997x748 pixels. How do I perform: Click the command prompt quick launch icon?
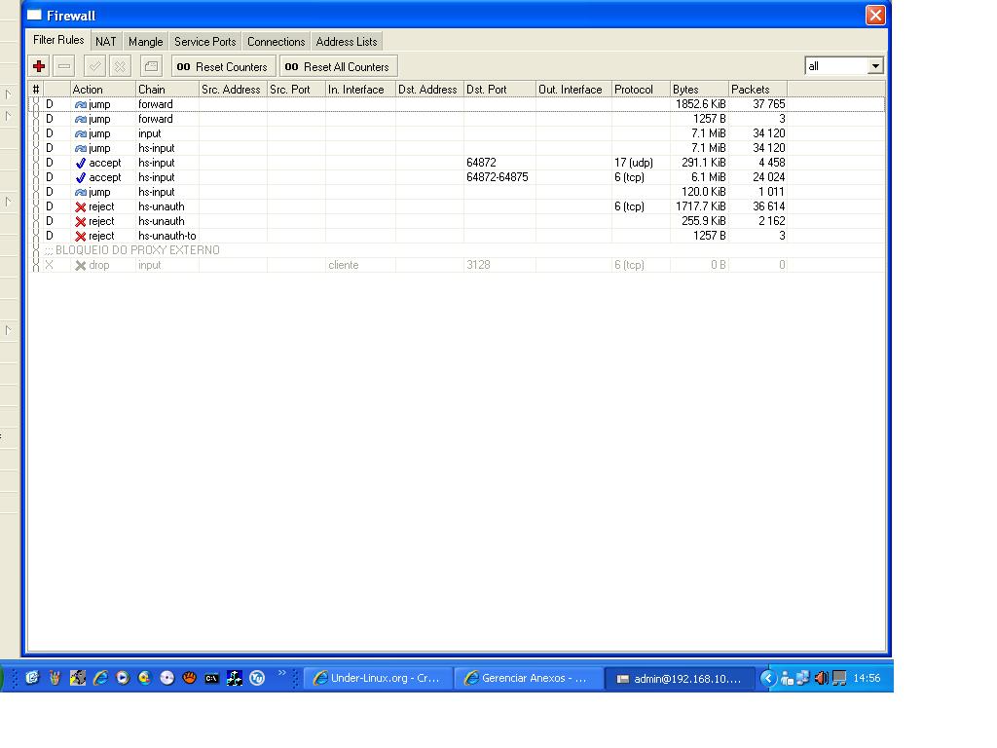pyautogui.click(x=211, y=679)
